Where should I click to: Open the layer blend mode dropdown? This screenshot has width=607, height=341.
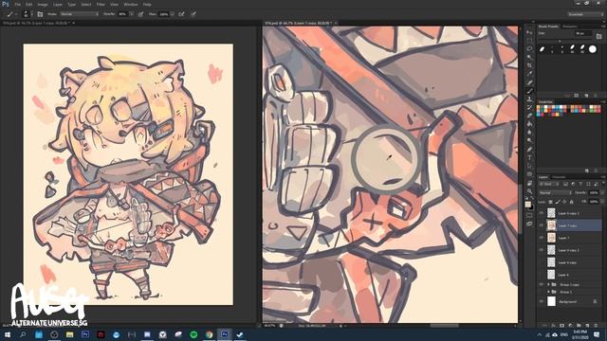(x=555, y=192)
